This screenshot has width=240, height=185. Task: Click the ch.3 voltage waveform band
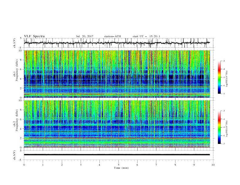tap(117, 155)
